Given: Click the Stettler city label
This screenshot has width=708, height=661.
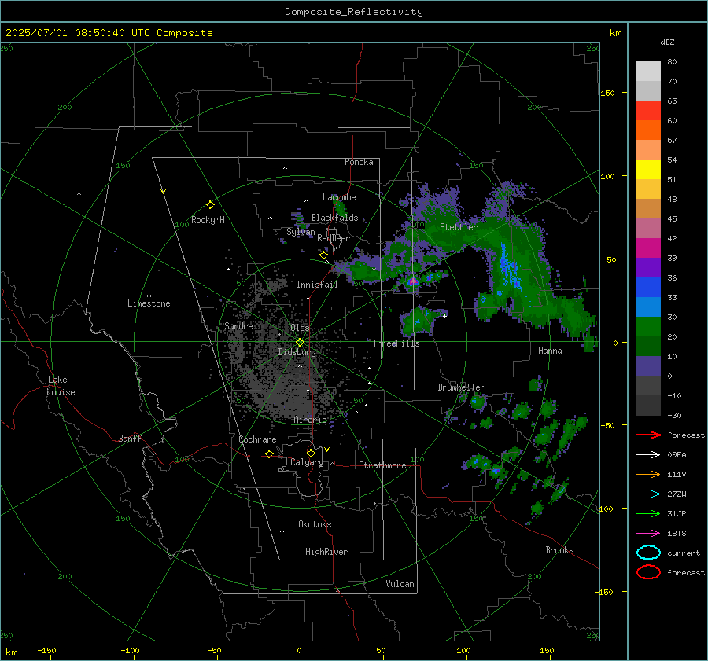Looking at the screenshot, I should tap(459, 227).
